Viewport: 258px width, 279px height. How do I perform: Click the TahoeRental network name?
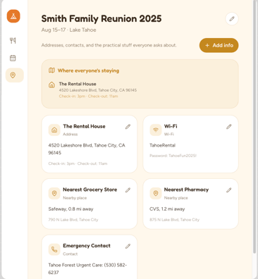[163, 145]
